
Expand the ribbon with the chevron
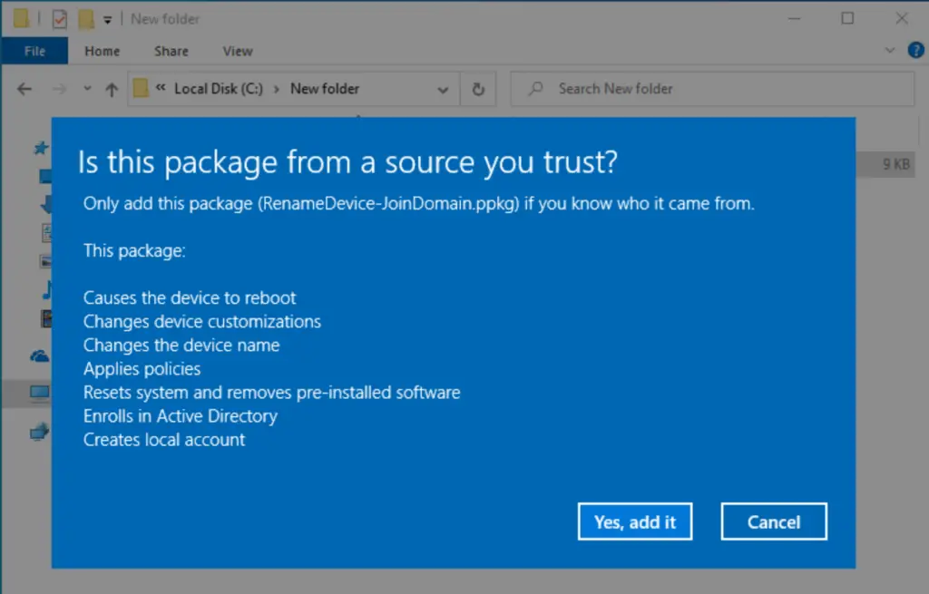pyautogui.click(x=890, y=51)
